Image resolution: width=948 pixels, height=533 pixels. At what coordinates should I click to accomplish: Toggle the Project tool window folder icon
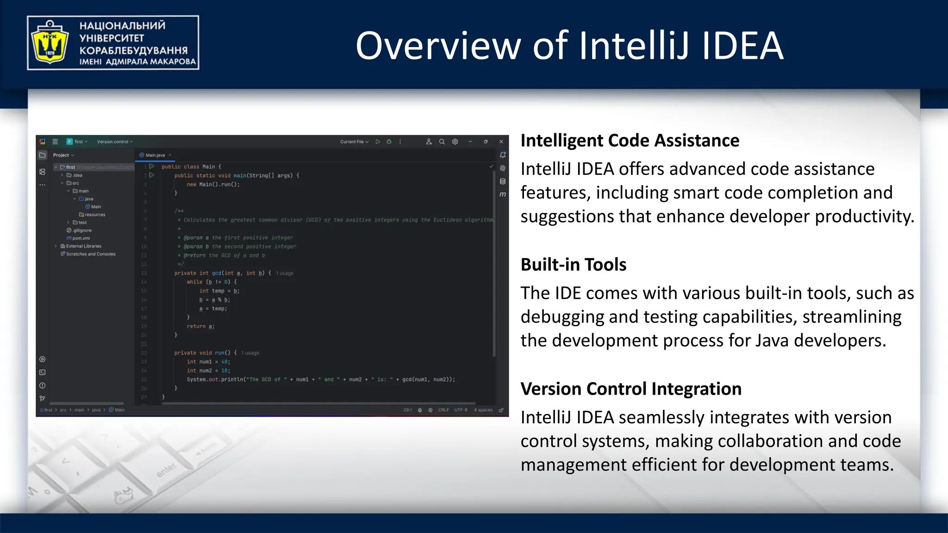click(43, 155)
